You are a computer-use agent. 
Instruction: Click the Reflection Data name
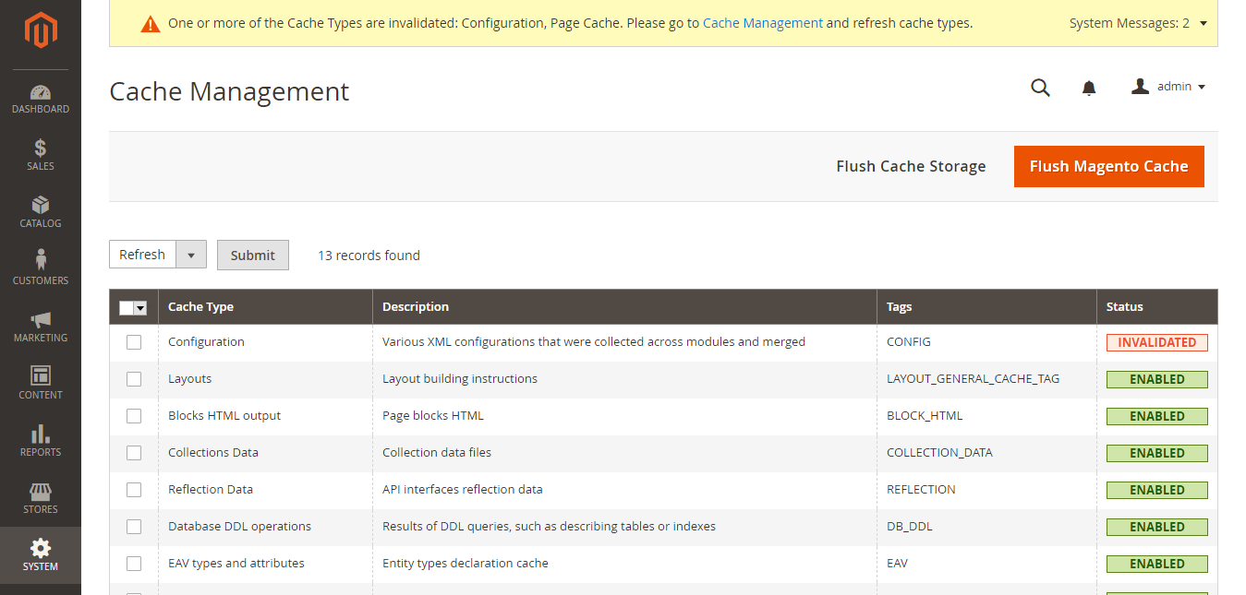pos(211,490)
